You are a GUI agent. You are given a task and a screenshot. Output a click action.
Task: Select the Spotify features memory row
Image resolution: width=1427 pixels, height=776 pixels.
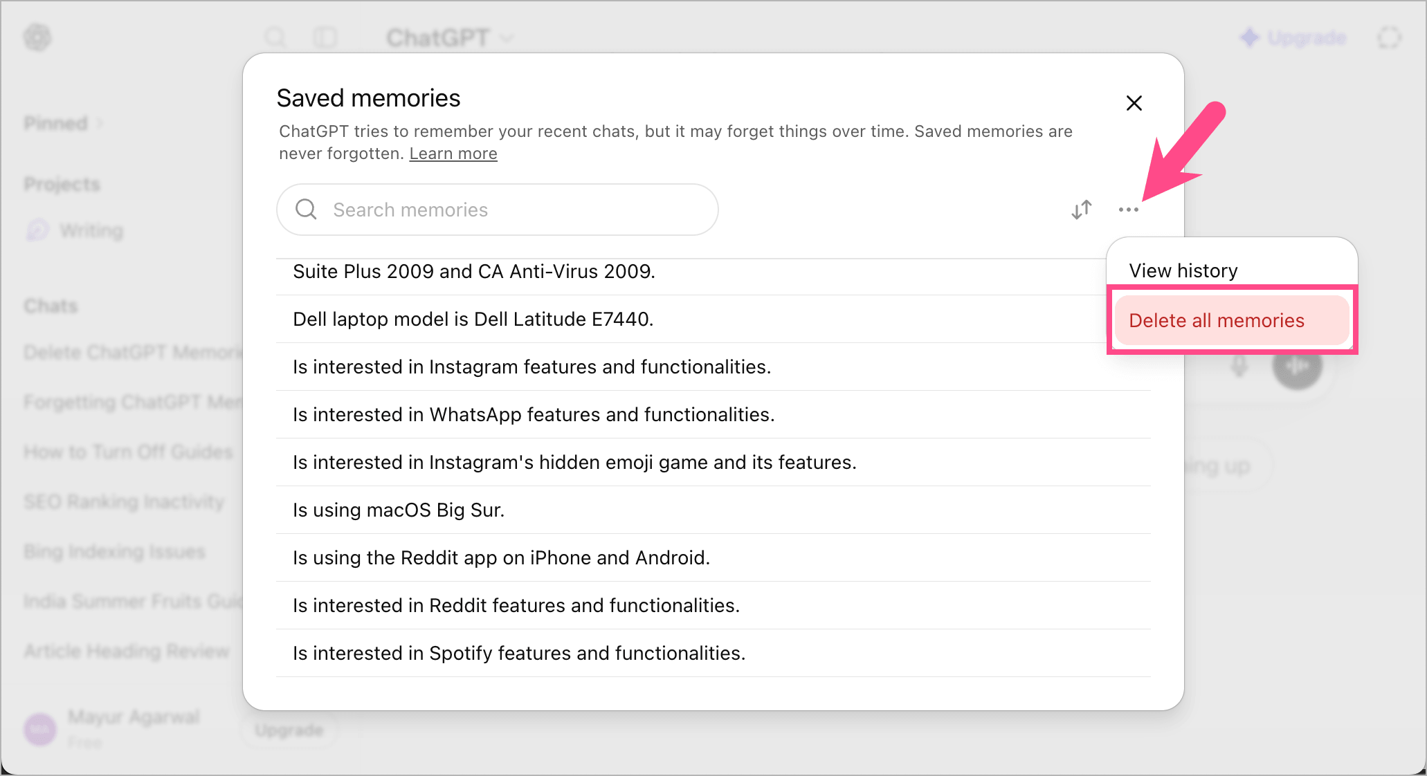point(713,653)
